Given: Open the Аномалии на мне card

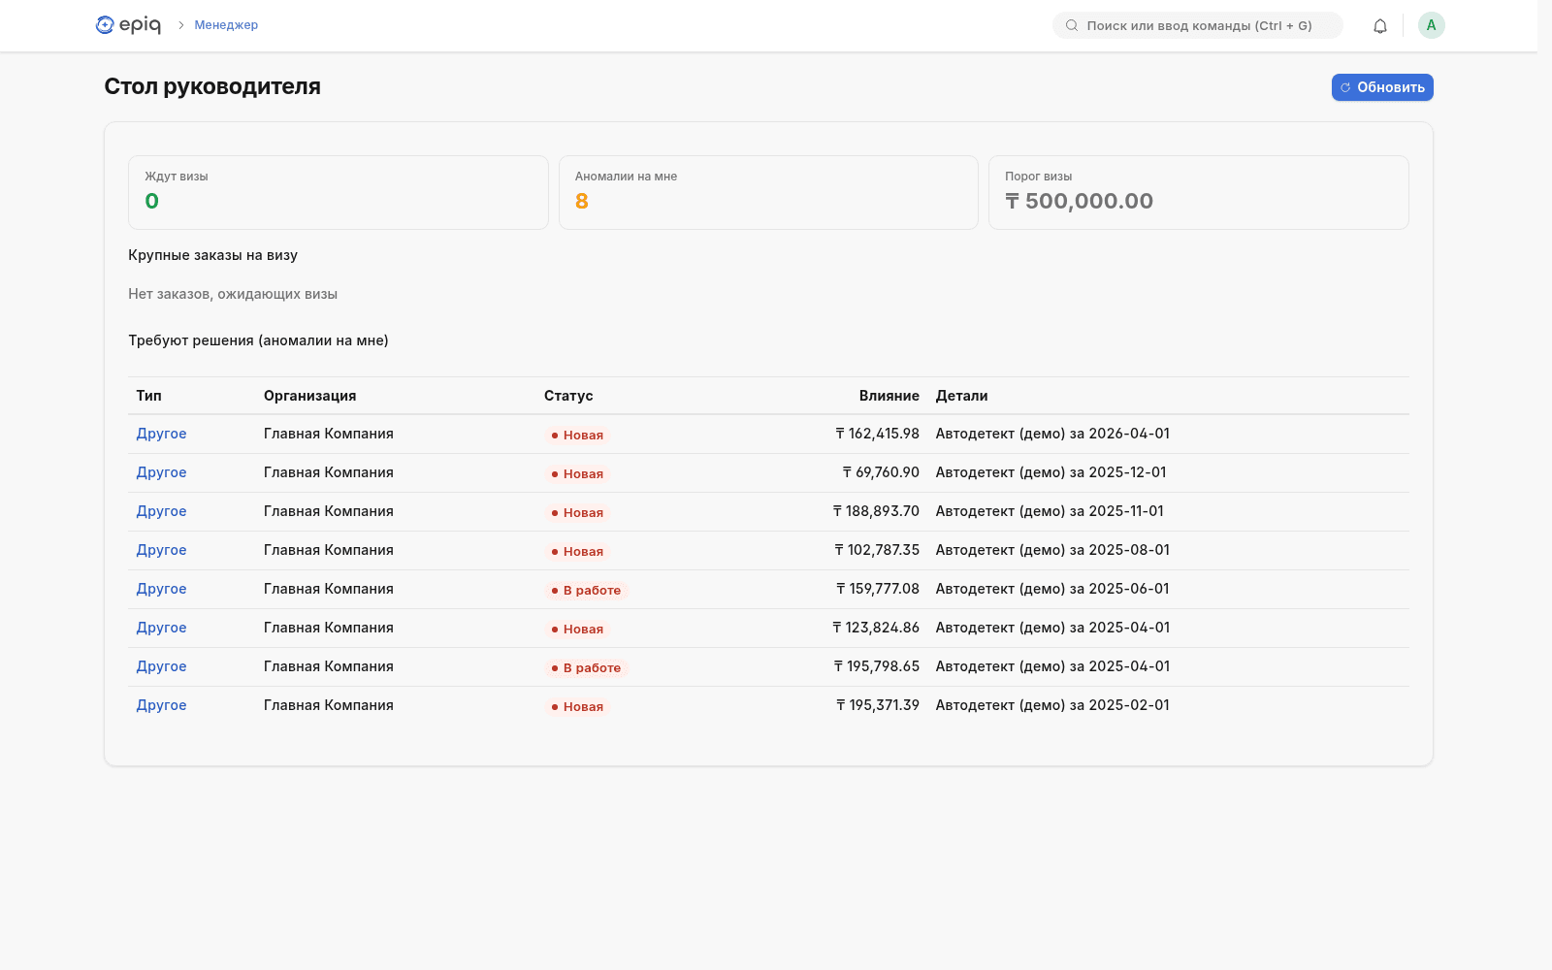Looking at the screenshot, I should [x=768, y=192].
